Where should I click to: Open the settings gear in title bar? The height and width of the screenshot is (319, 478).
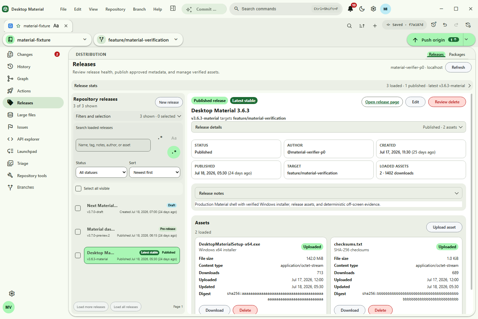[373, 9]
